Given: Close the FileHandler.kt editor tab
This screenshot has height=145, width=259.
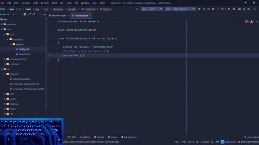Looking at the screenshot, I should [x=90, y=15].
